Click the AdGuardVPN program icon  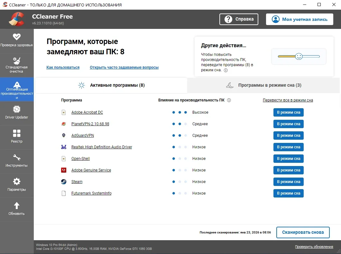(x=63, y=135)
